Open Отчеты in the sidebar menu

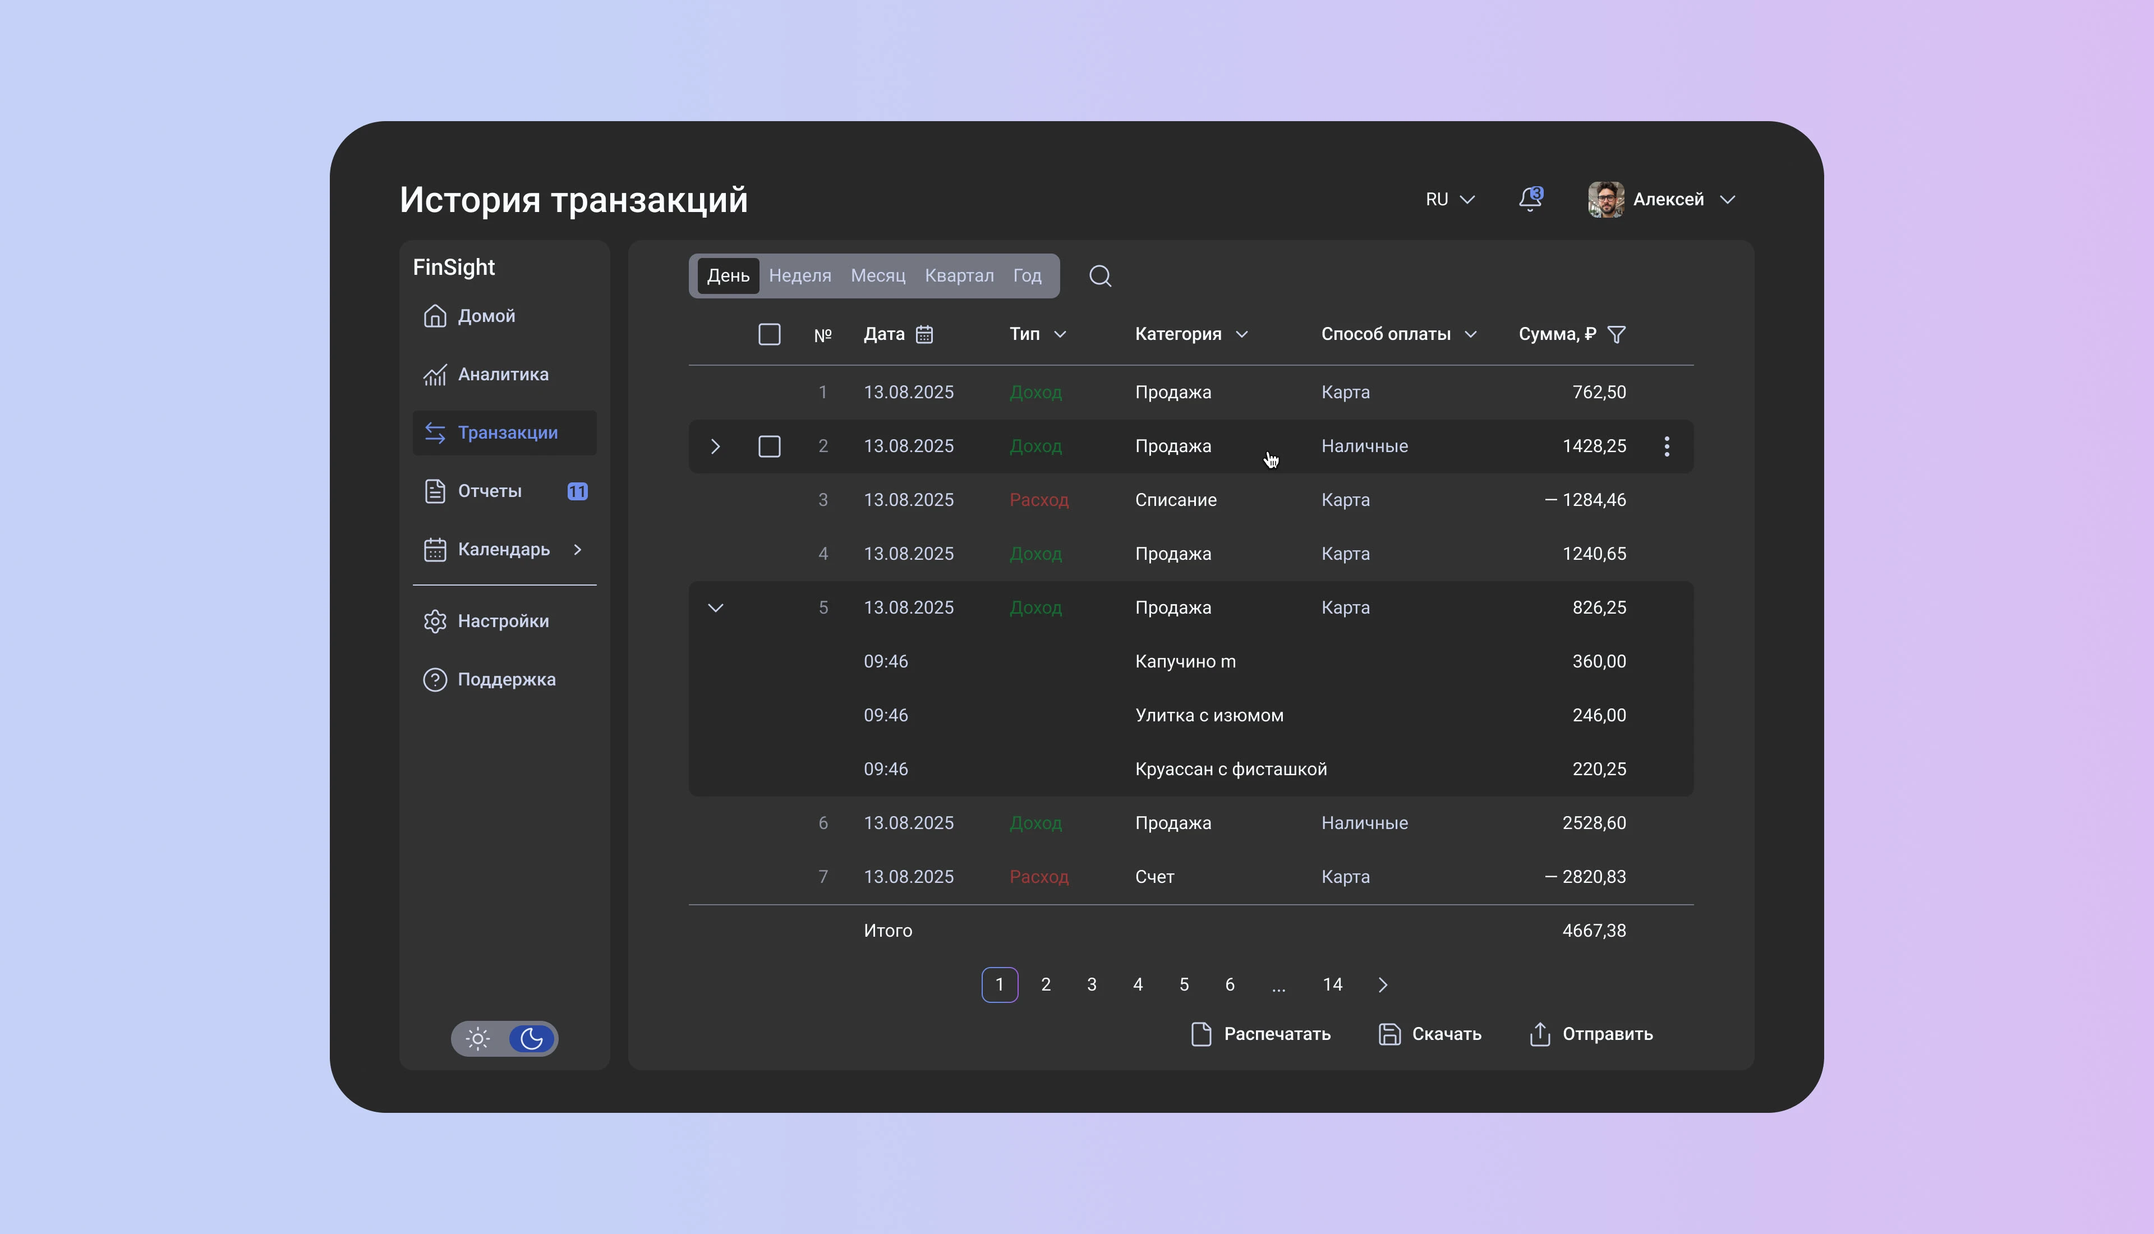point(489,491)
